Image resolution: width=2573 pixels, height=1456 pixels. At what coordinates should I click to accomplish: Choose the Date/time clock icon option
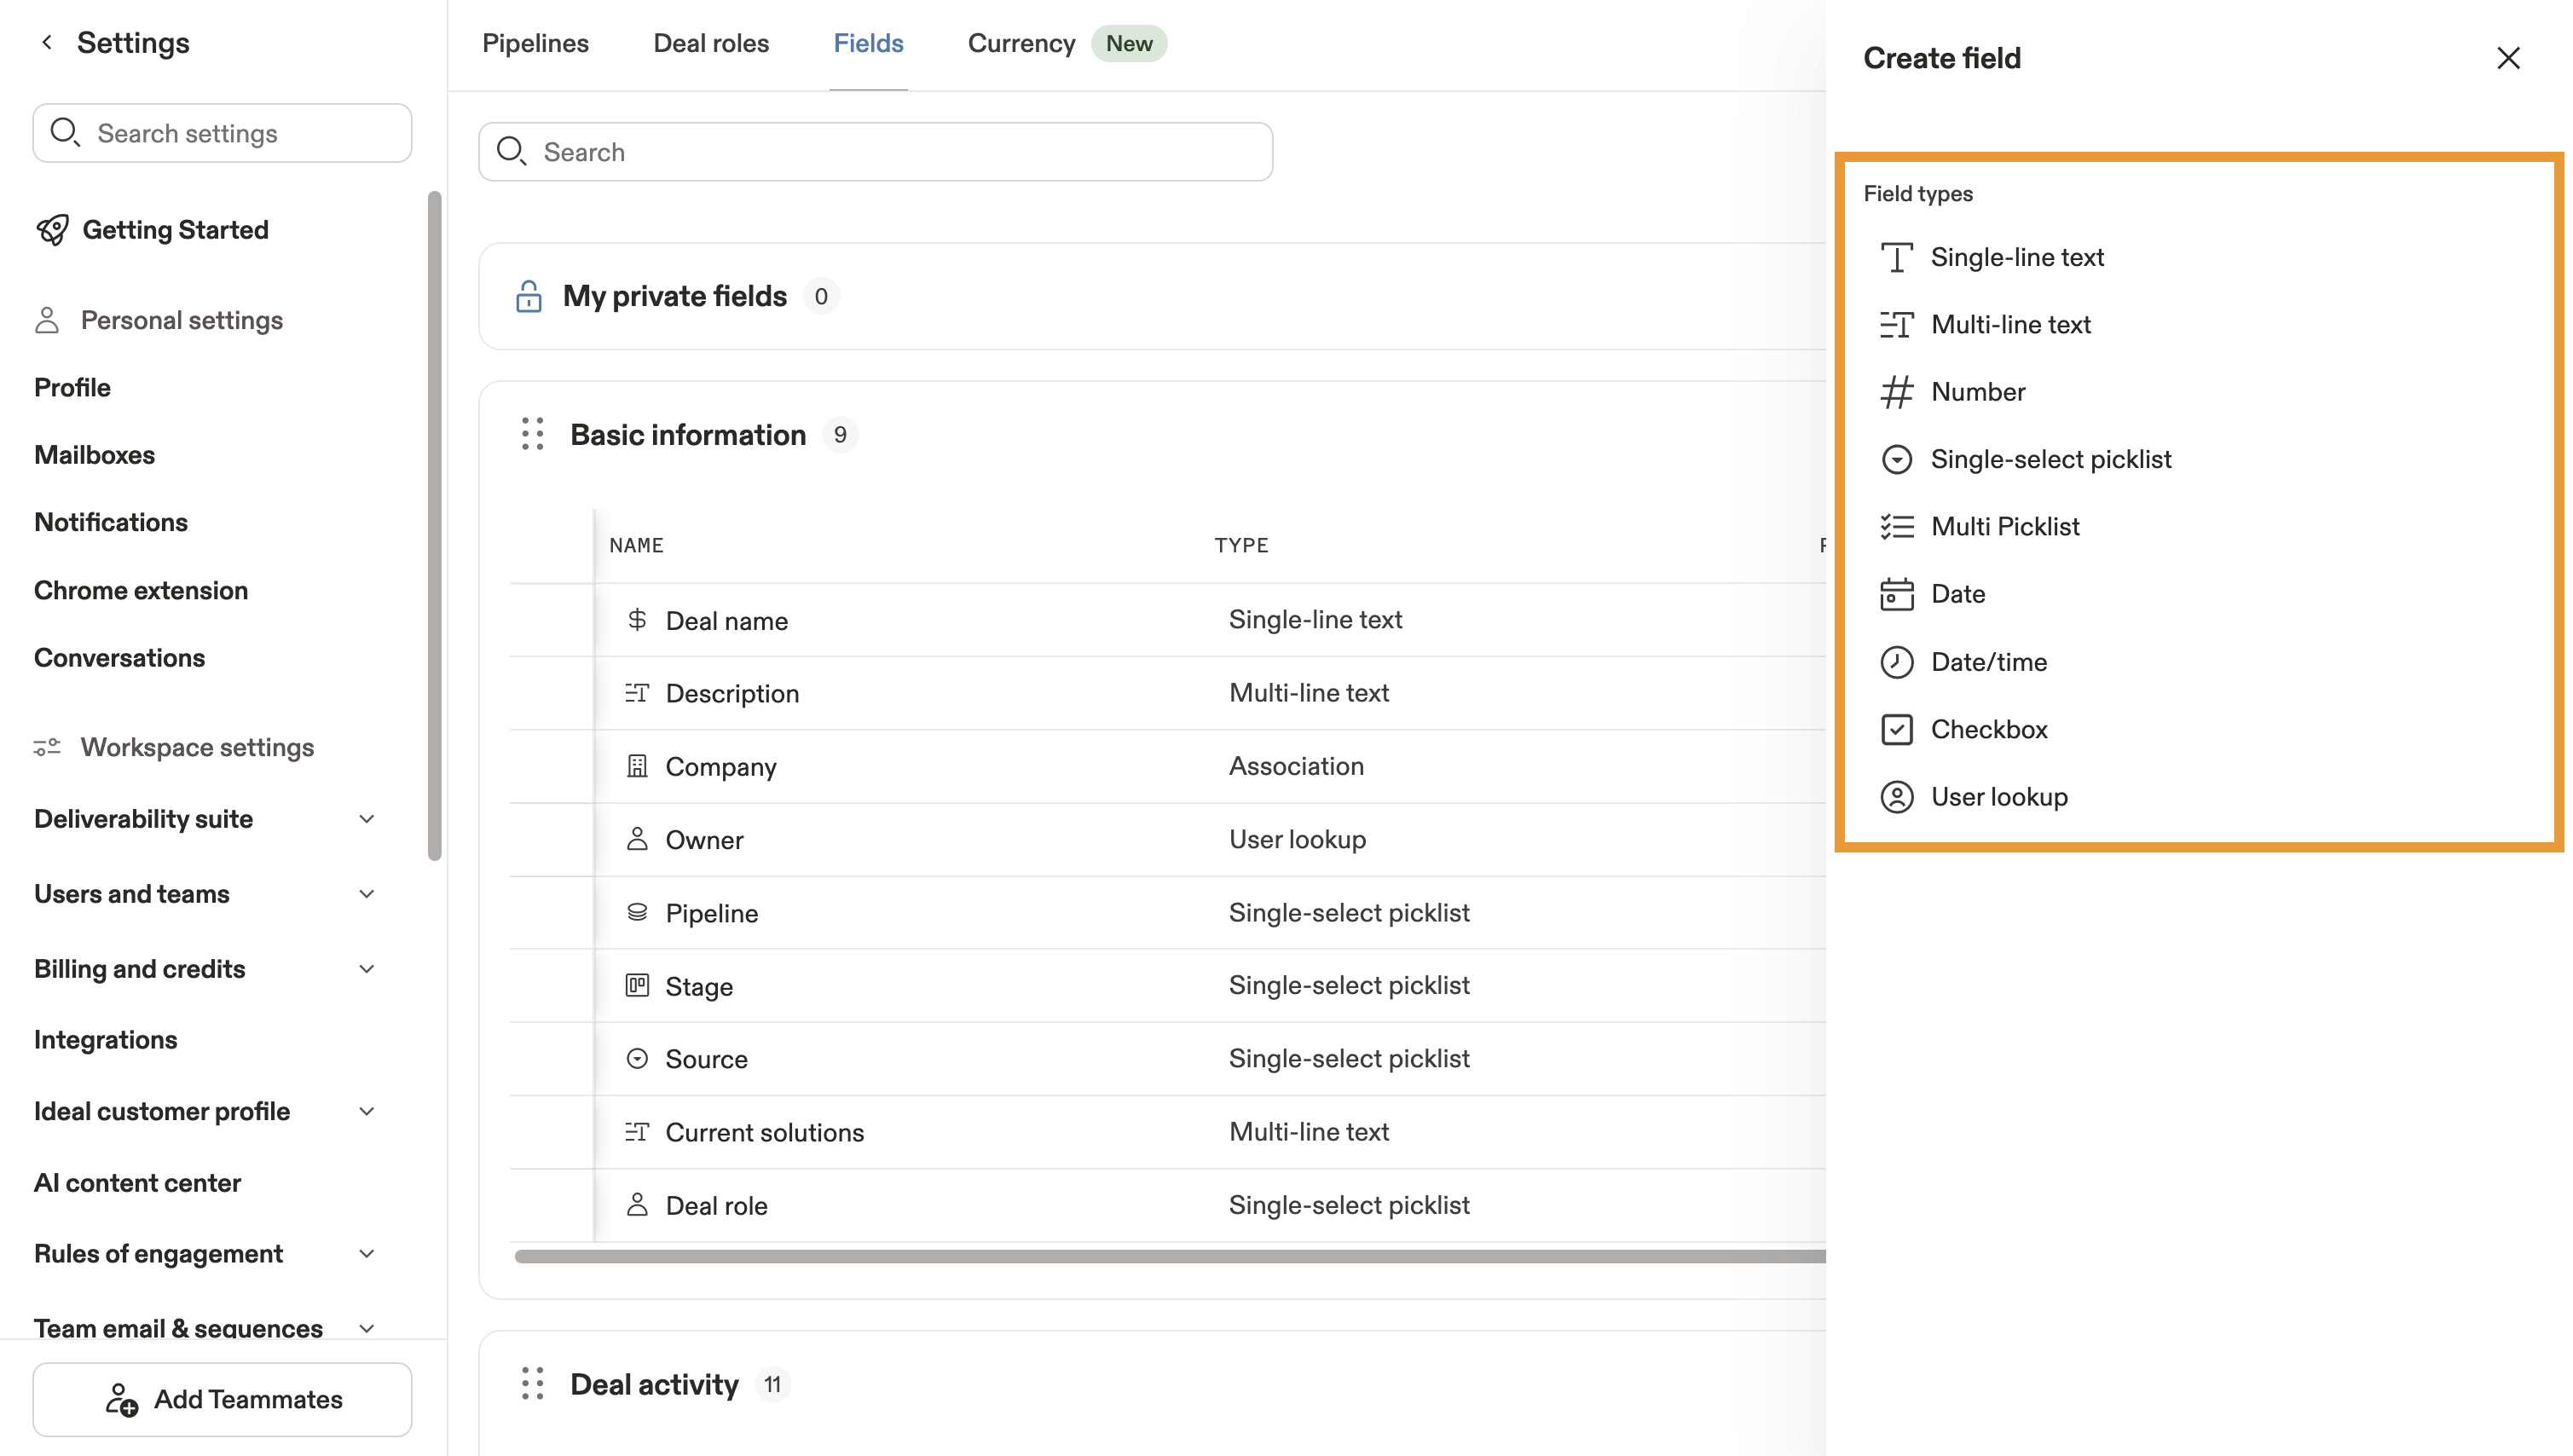coord(1896,662)
